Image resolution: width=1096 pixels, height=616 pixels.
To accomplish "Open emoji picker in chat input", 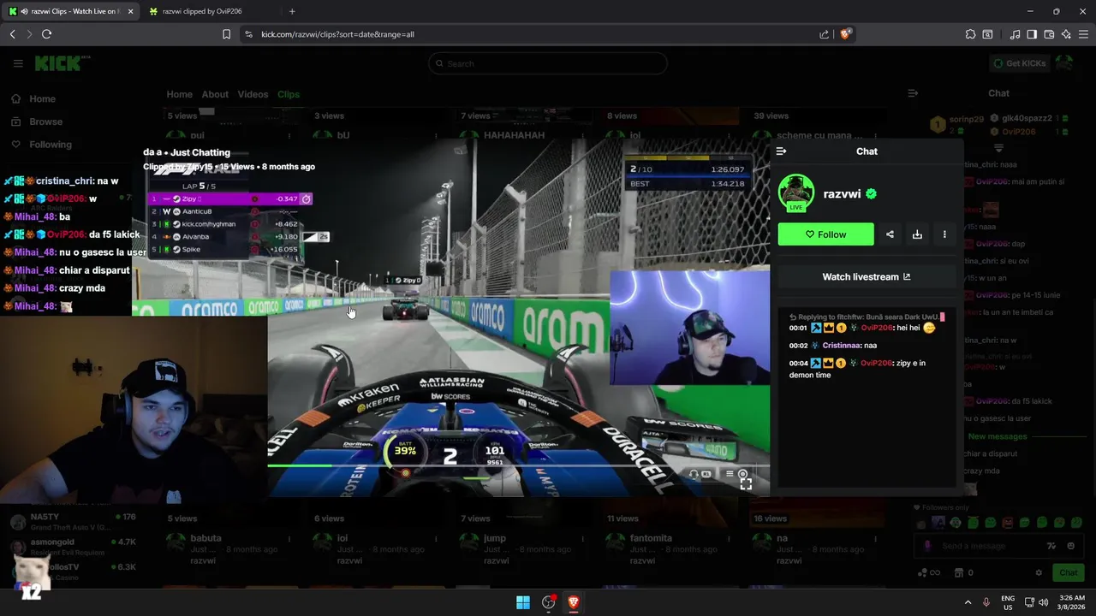I will (1070, 546).
